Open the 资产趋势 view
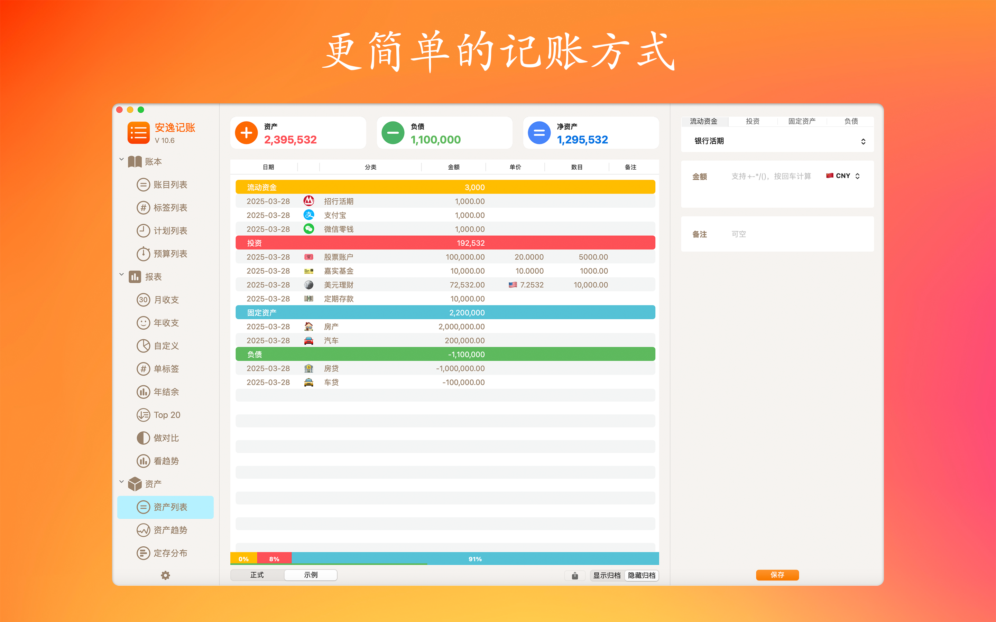 pos(165,530)
